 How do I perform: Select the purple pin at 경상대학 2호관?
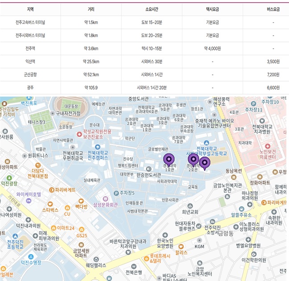tap(193, 159)
